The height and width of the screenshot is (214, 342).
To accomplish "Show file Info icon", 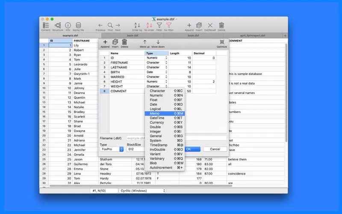I will click(68, 25).
